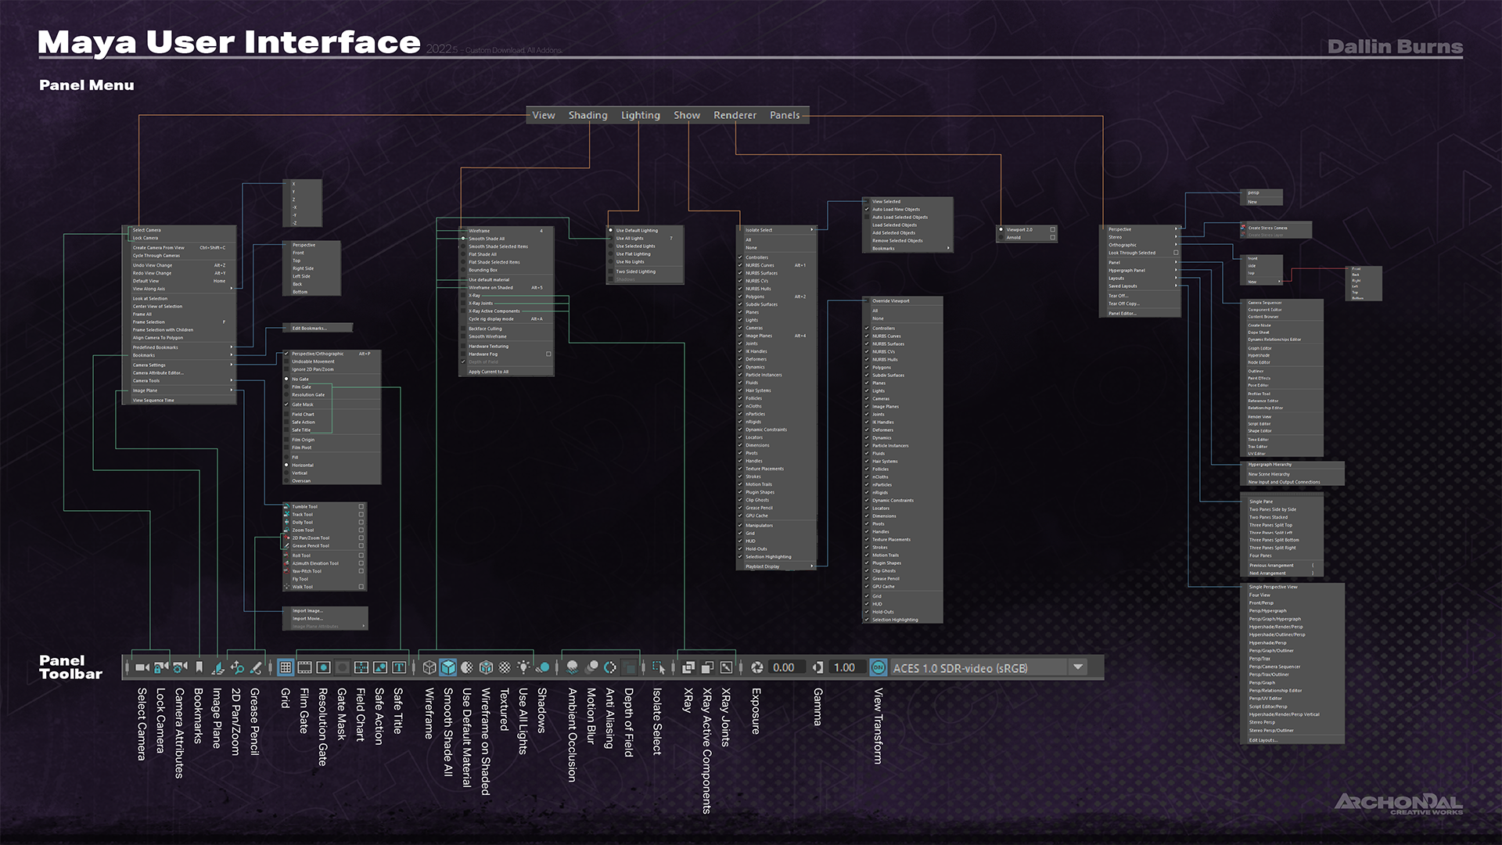Click the Isolate Select toolbar icon
1502x845 pixels.
pos(658,667)
